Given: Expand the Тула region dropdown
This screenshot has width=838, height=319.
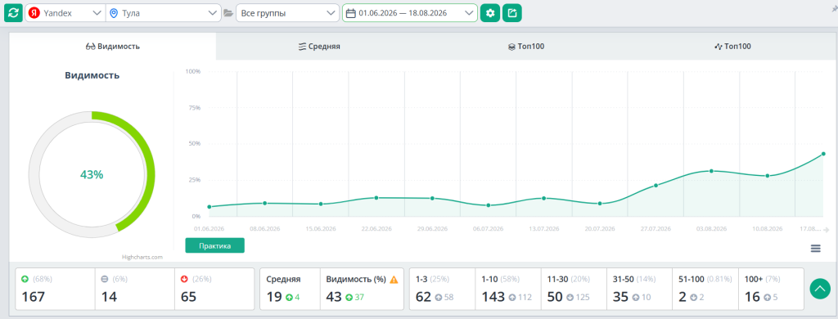Looking at the screenshot, I should click(163, 13).
